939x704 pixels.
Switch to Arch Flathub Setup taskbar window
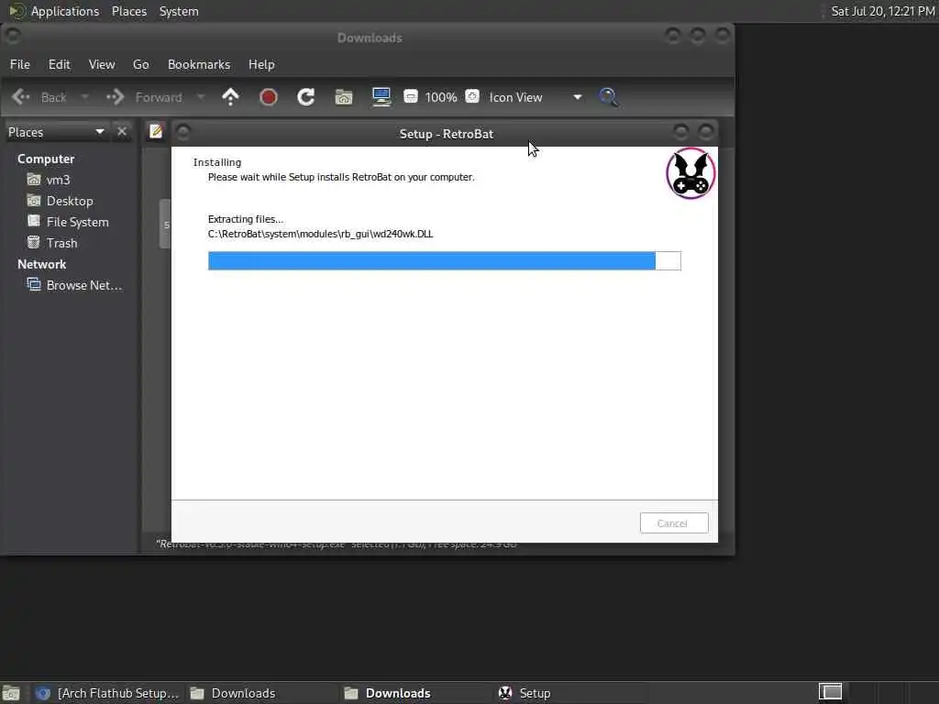(x=106, y=693)
